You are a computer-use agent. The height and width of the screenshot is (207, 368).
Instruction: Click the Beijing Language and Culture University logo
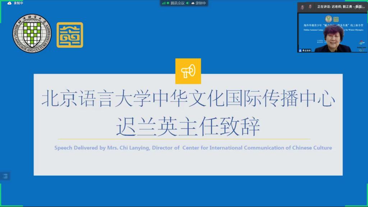[x=32, y=33]
